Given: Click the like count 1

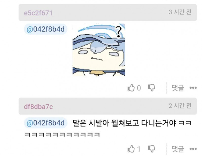Looking at the screenshot, I should pos(139,149).
